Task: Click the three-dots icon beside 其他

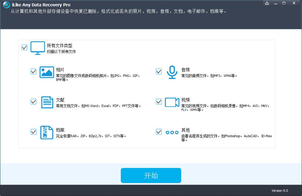Action: [x=172, y=132]
